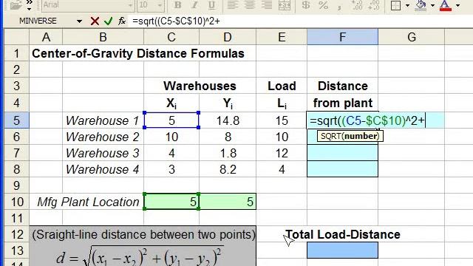Click Warehouse 3 load value 12
473x266 pixels.
(282, 153)
